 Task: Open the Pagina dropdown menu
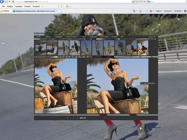(x=159, y=11)
